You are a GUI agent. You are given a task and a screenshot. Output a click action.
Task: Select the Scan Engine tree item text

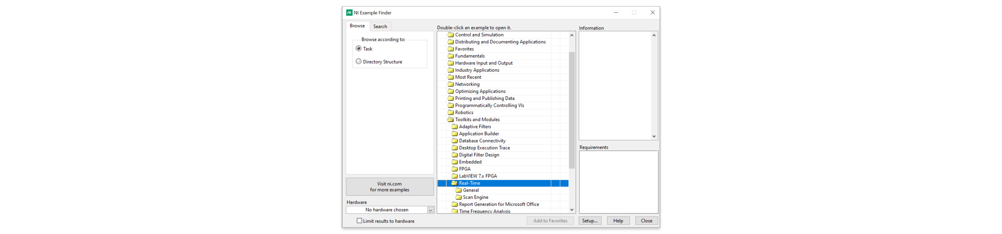(476, 197)
